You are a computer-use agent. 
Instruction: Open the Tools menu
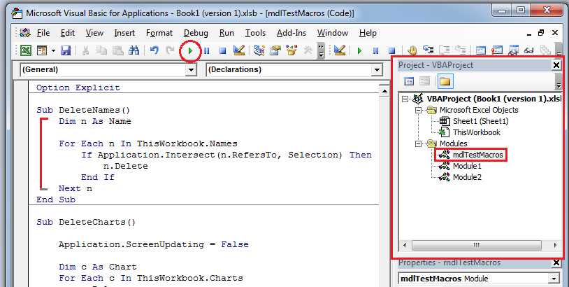click(x=255, y=33)
